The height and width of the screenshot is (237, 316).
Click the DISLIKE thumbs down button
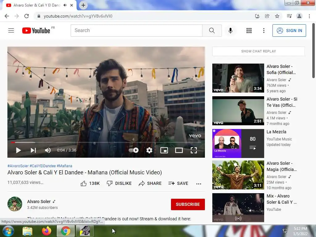119,183
